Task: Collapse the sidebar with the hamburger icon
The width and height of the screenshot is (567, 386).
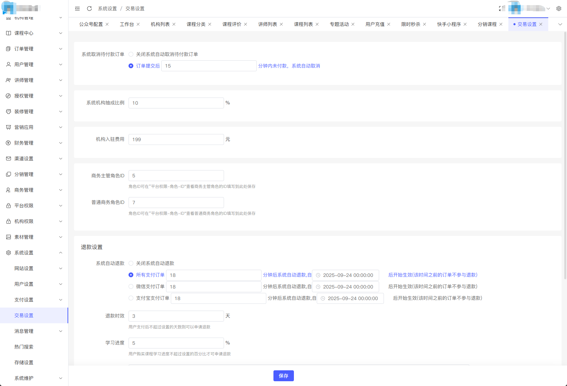Action: (x=77, y=9)
